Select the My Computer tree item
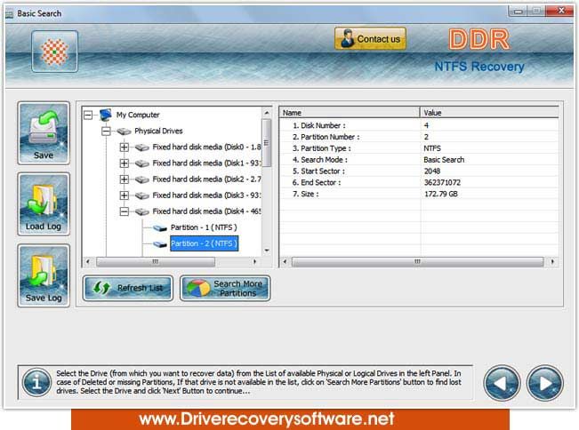Screen dimensions: 579x430 138,115
